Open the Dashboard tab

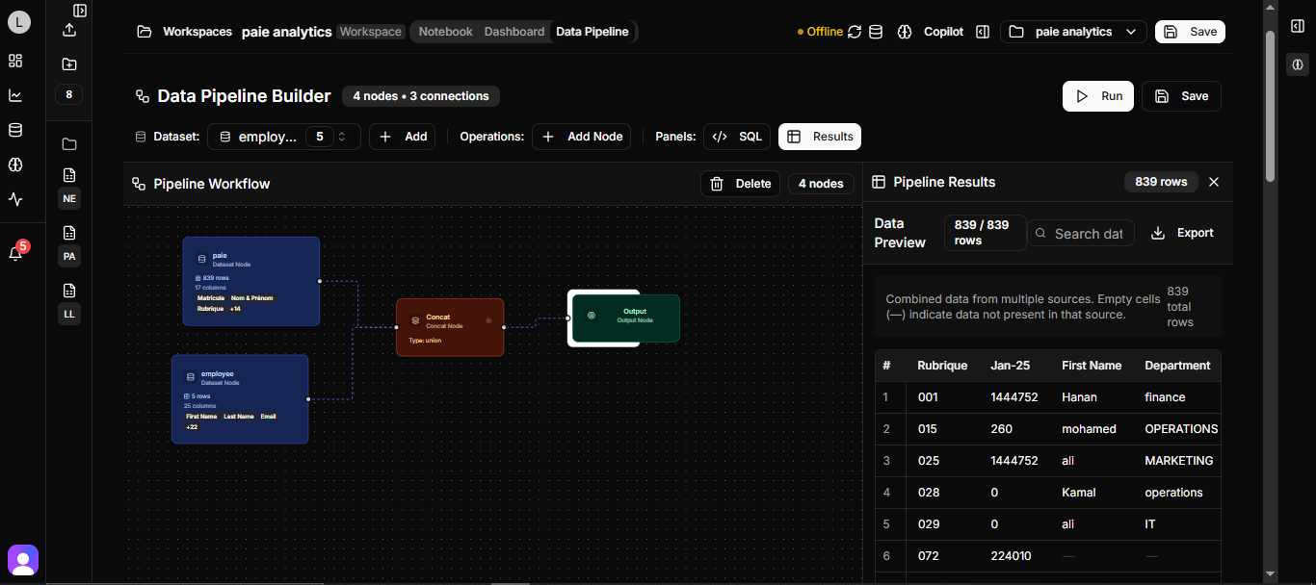coord(513,31)
